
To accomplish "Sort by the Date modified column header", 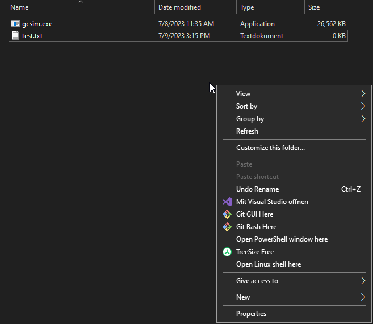I will [x=179, y=7].
